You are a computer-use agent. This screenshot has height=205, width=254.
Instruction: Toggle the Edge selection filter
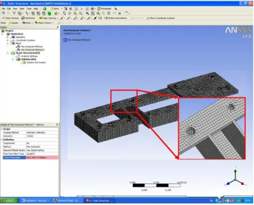38,13
